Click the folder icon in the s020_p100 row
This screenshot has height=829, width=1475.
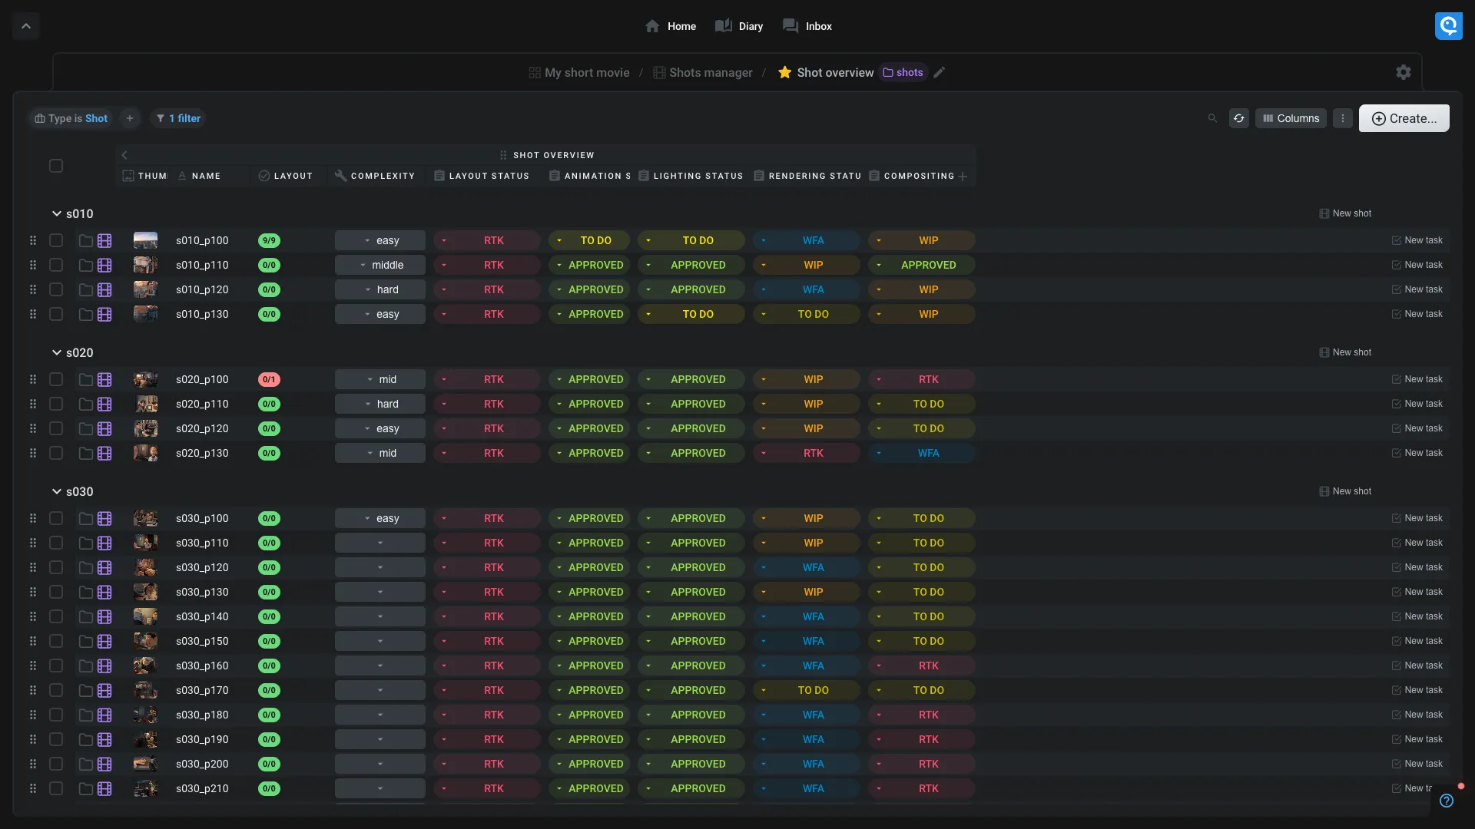coord(86,379)
